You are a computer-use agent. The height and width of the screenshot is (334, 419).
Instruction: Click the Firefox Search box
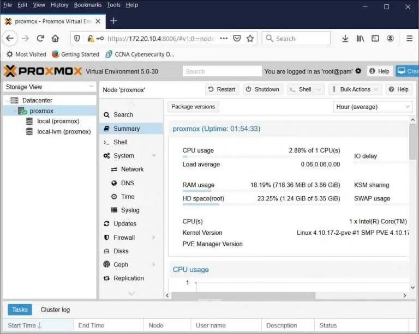click(x=296, y=39)
